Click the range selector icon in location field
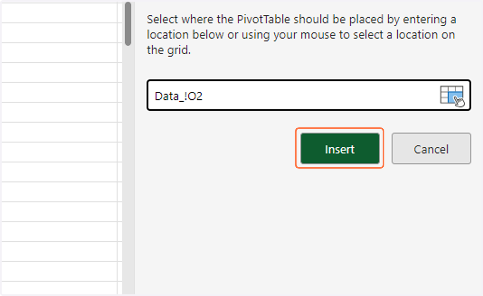 coord(452,96)
